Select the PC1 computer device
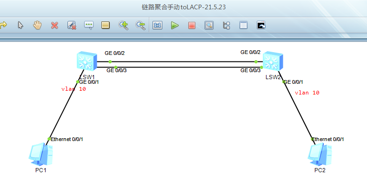Image resolution: width=367 pixels, height=182 pixels. [x=41, y=154]
